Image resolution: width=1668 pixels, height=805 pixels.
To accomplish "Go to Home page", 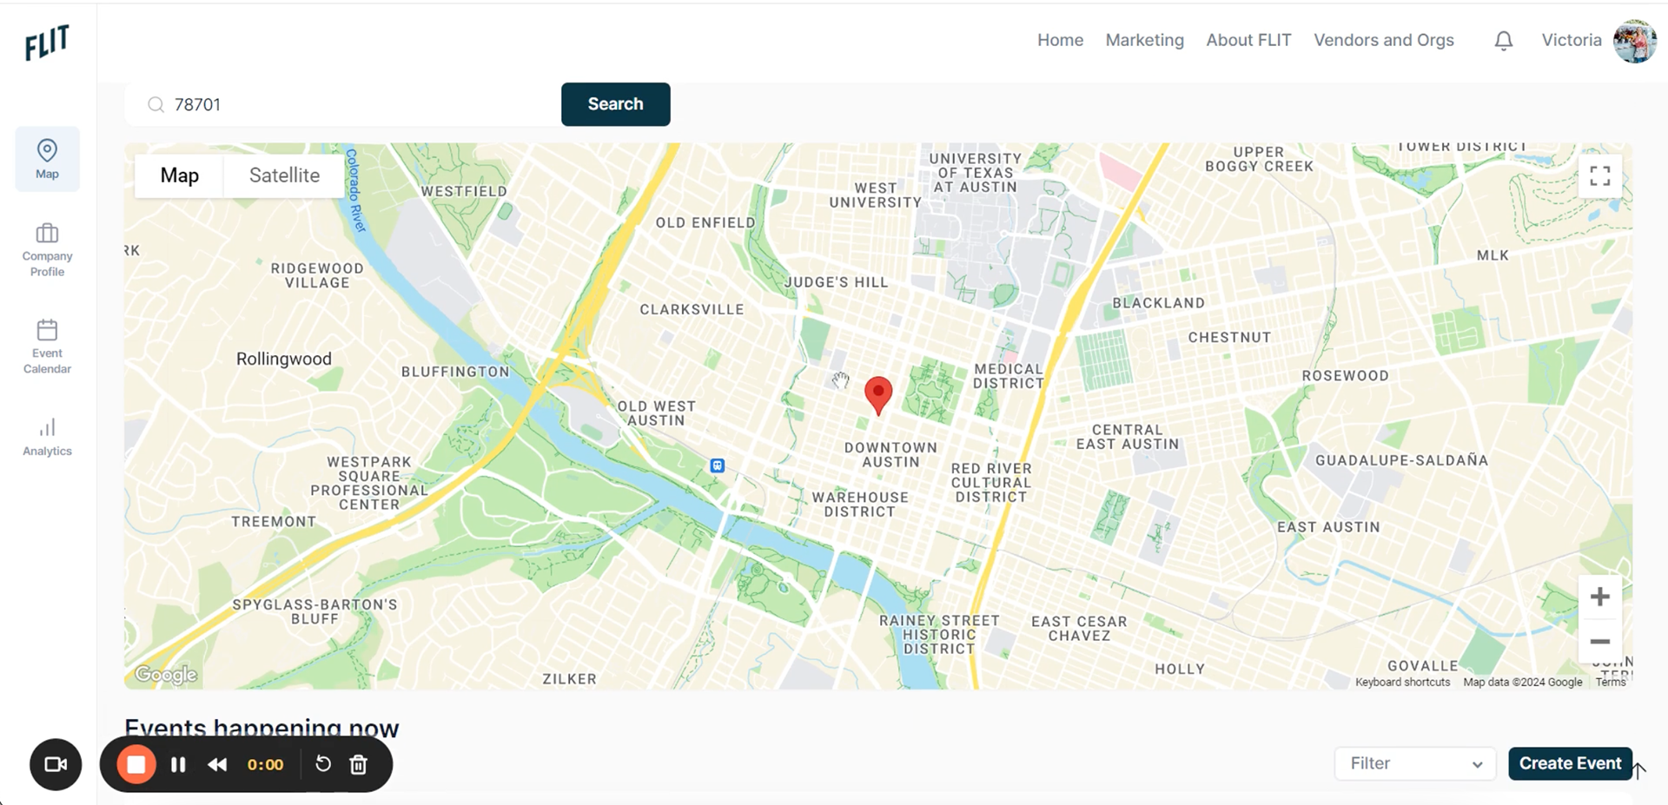I will (x=1060, y=40).
